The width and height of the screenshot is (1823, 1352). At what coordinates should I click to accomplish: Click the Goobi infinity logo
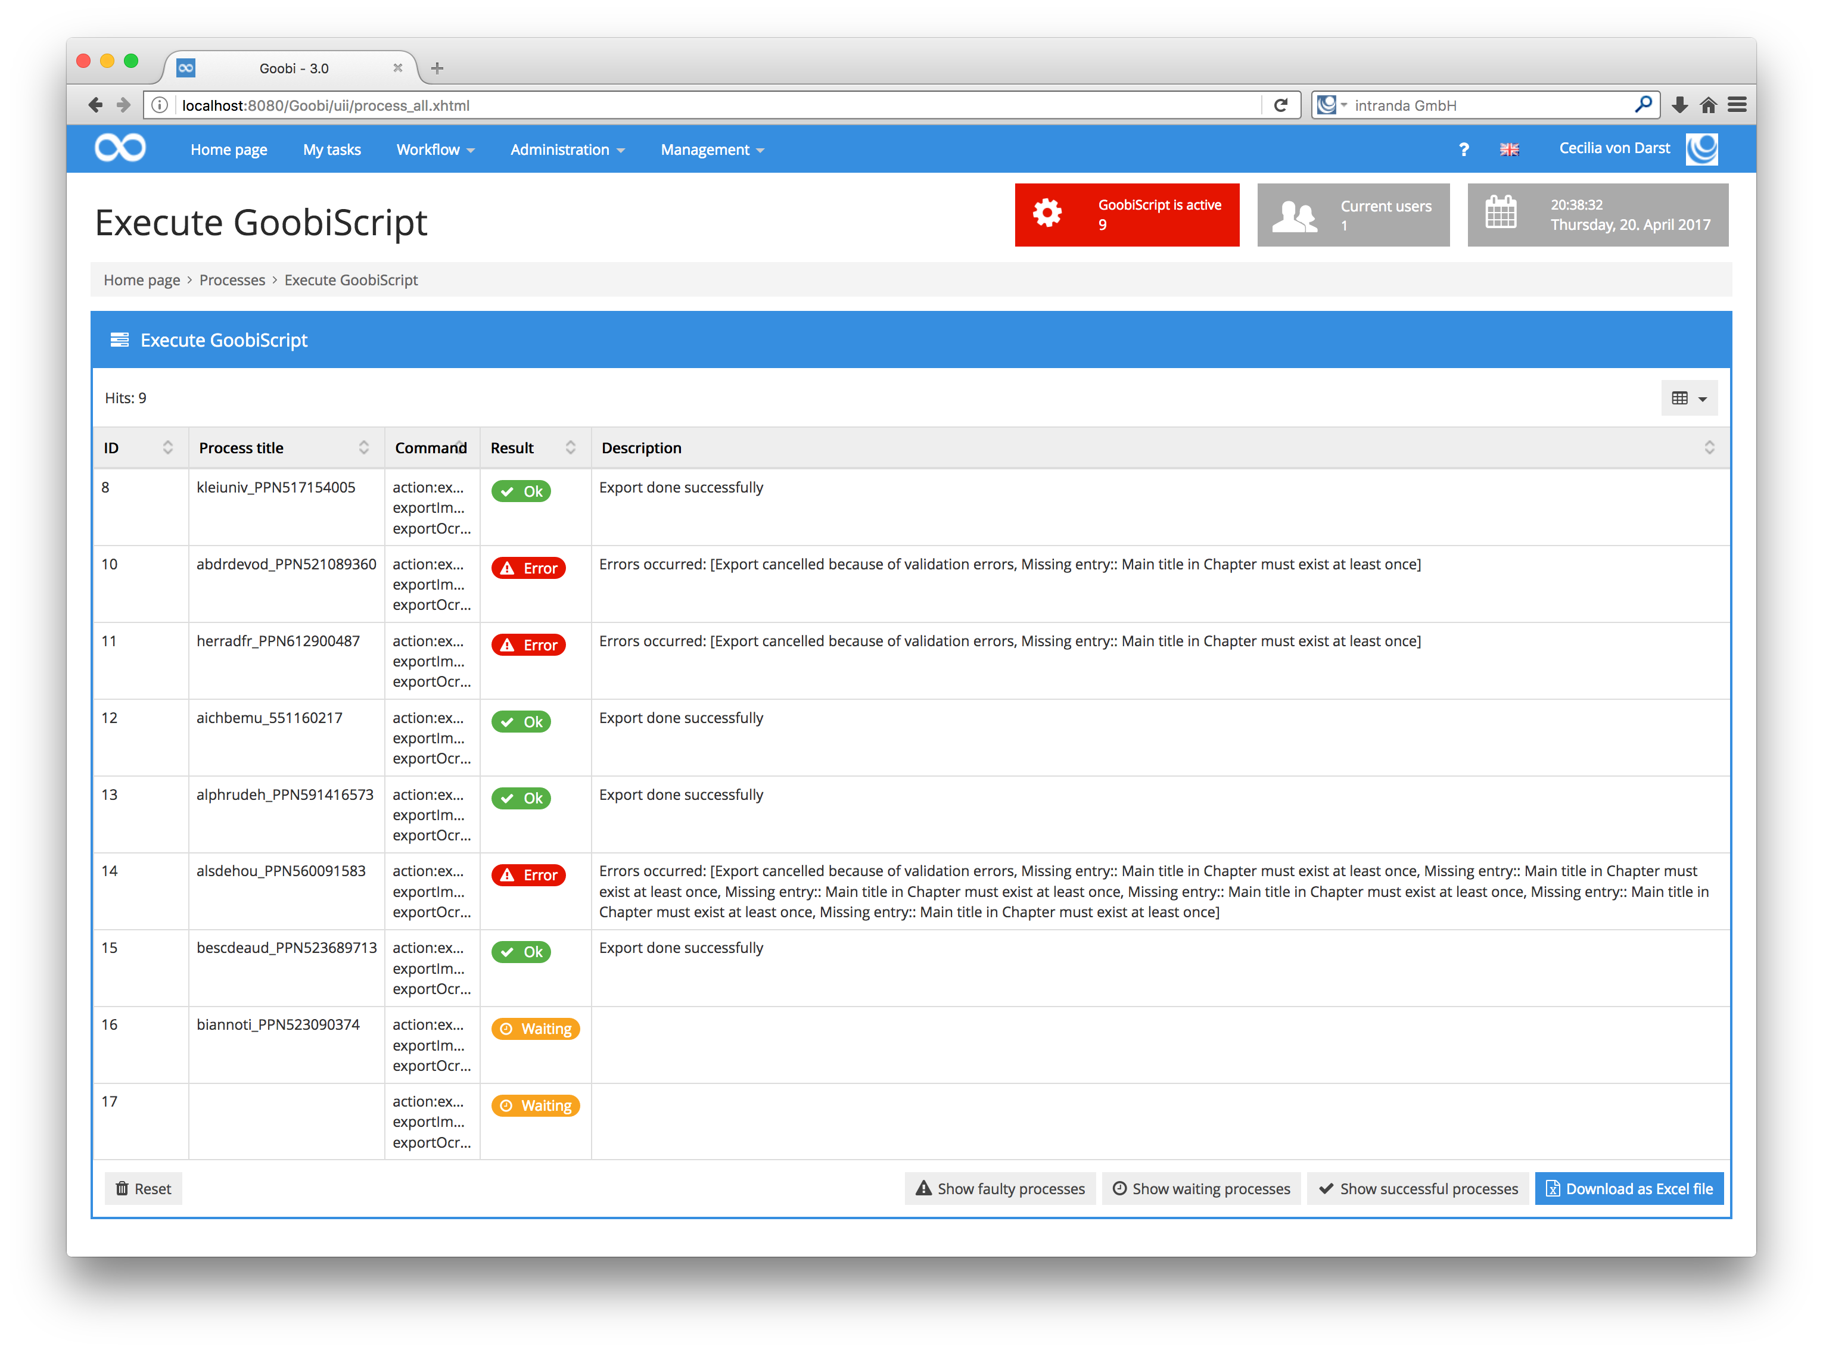tap(120, 148)
